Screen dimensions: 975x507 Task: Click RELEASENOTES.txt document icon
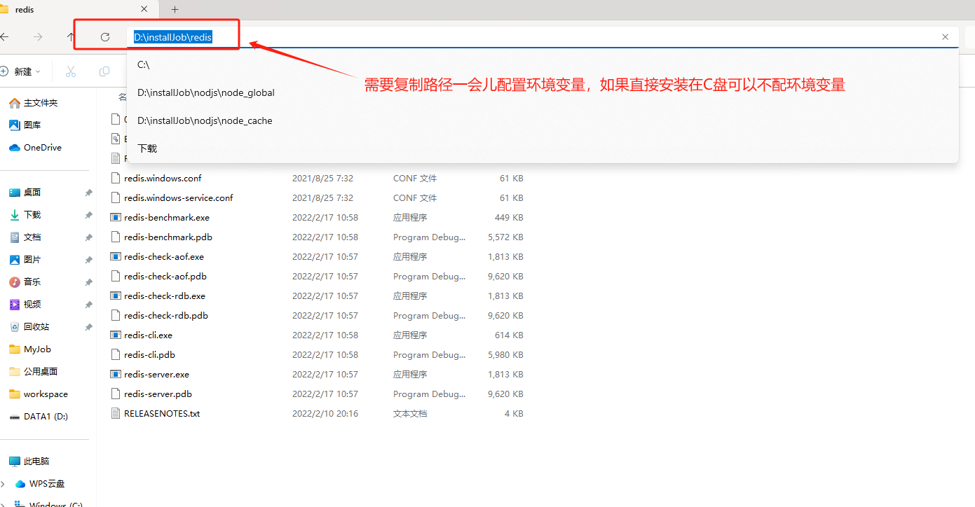coord(116,414)
